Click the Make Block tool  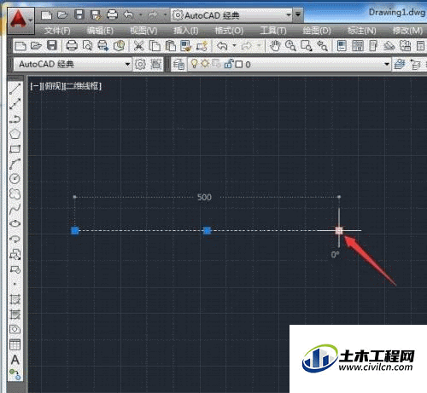click(x=15, y=269)
